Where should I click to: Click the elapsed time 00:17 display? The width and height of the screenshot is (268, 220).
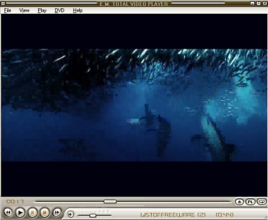tap(15, 202)
